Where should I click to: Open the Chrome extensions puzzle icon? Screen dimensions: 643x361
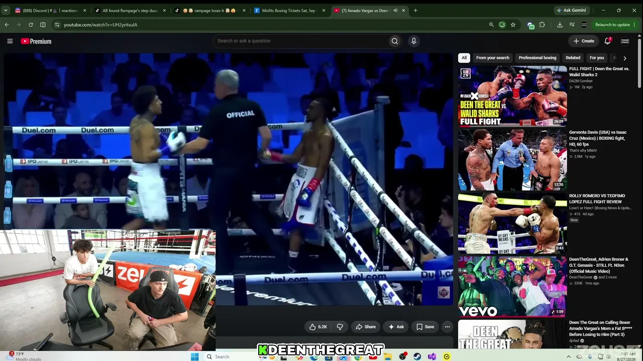[x=542, y=25]
